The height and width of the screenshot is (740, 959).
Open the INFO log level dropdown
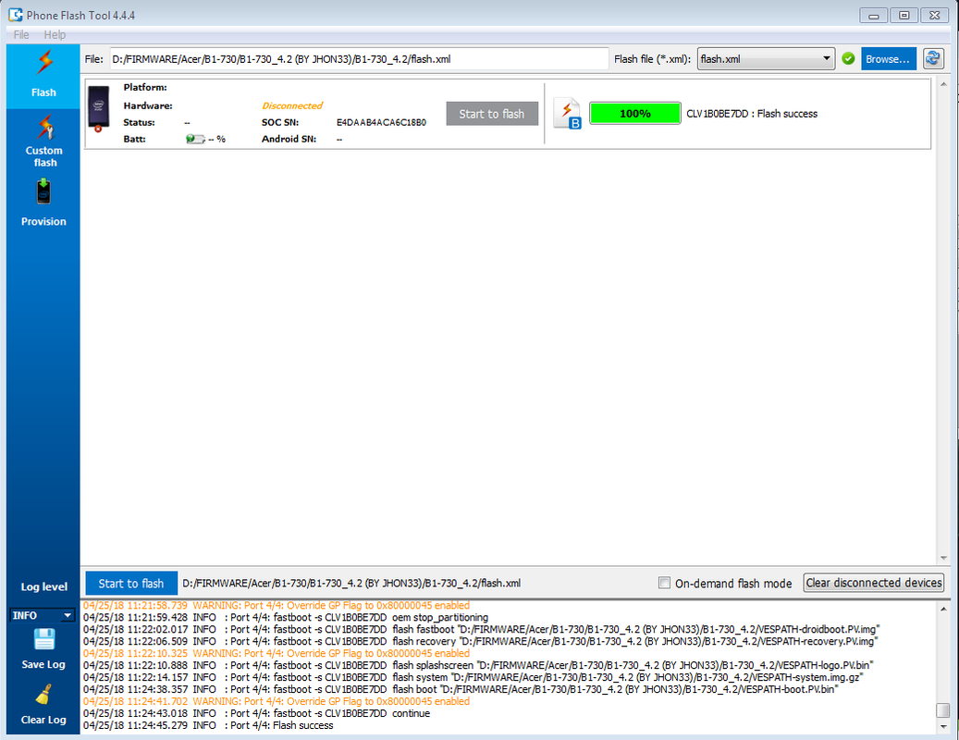pyautogui.click(x=43, y=615)
